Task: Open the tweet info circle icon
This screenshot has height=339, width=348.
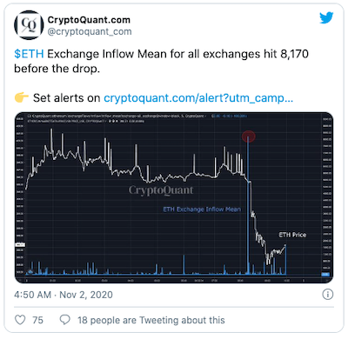Action: [328, 295]
